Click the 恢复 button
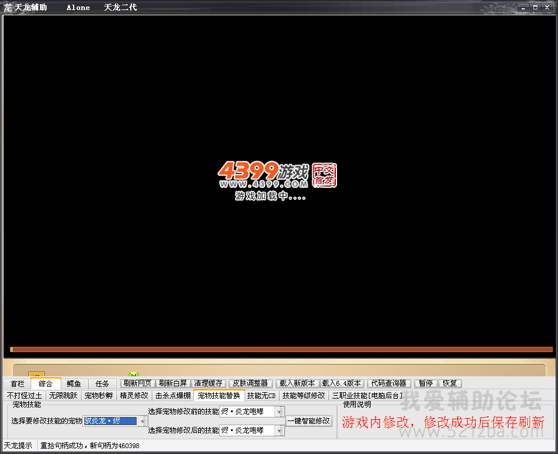The height and width of the screenshot is (454, 558). tap(450, 383)
